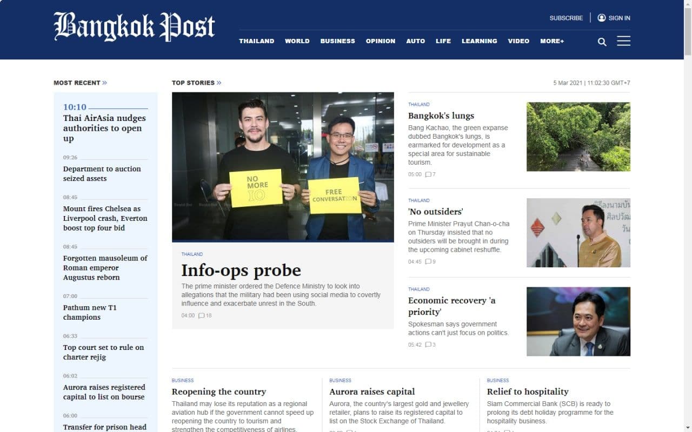Open the VIDEO menu section
The width and height of the screenshot is (692, 432).
(518, 41)
